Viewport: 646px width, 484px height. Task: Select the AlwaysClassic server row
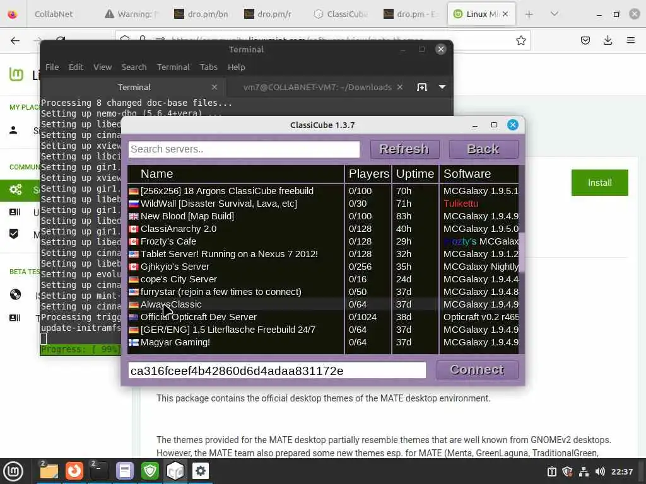(323, 304)
